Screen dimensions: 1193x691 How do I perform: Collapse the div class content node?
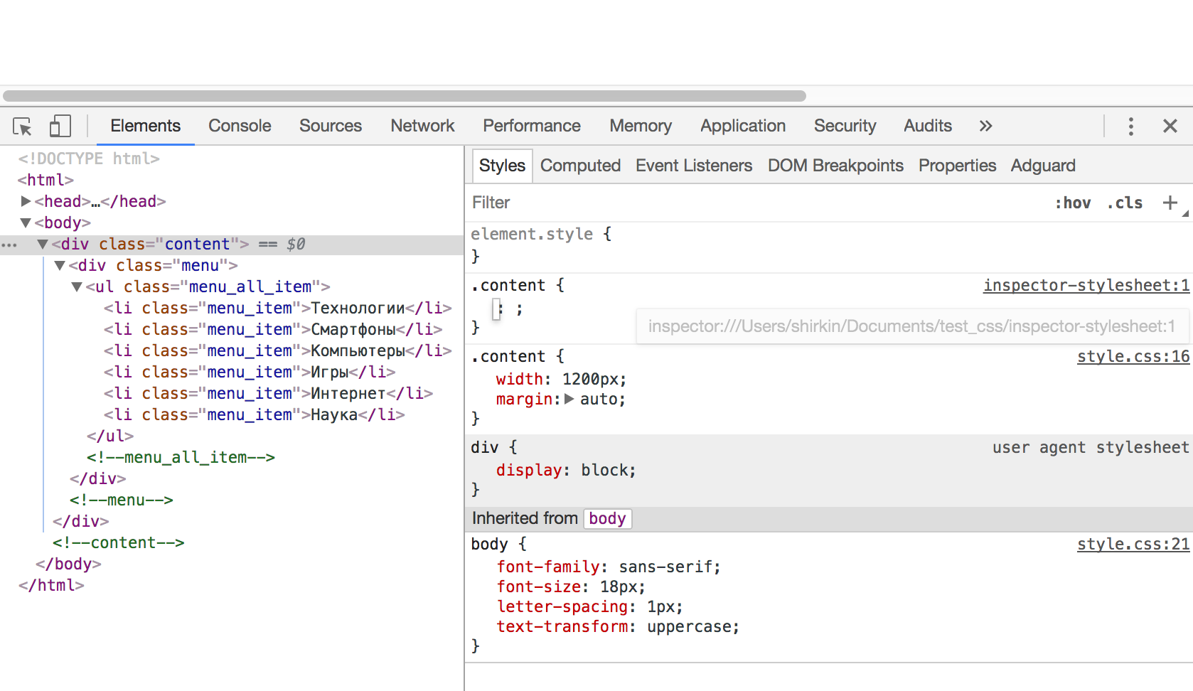coord(43,244)
